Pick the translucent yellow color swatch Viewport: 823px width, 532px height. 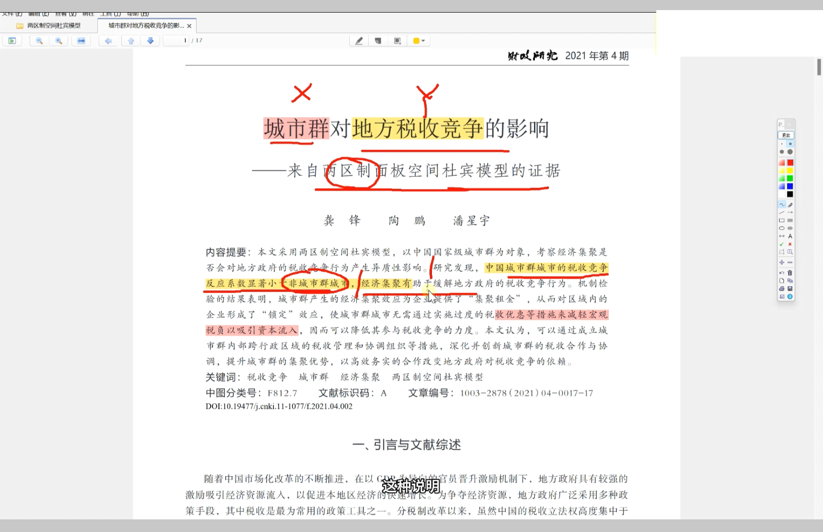(782, 171)
